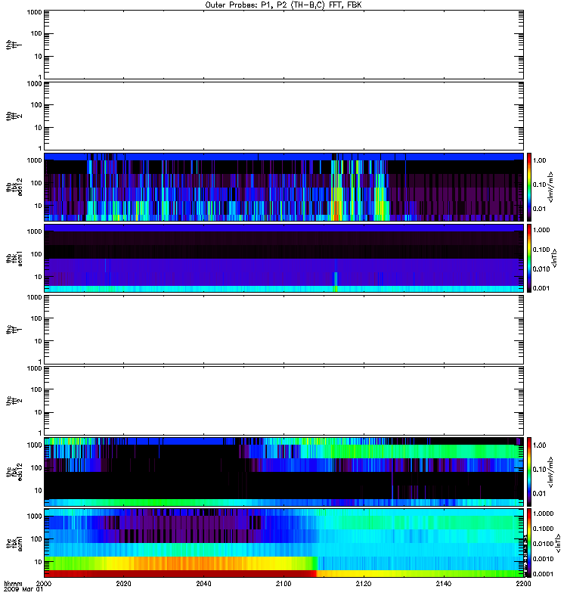Click the "thc fbk scm1" y-axis title
The width and height of the screenshot is (567, 605).
click(x=14, y=543)
